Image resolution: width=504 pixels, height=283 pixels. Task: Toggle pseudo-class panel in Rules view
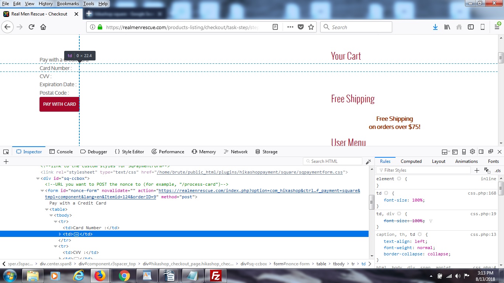pos(487,170)
